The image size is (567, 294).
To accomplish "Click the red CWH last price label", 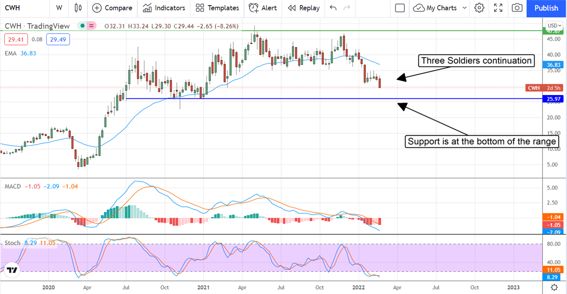I will (545, 88).
